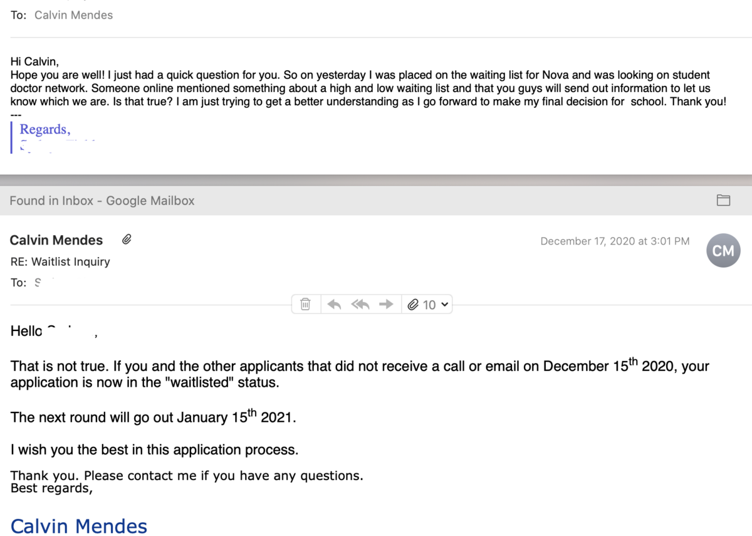Screen dimensions: 752x536
Task: Click recipient Calvin Mendes in top To field
Action: [x=74, y=15]
